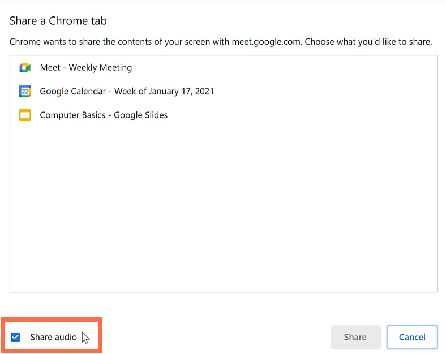
Task: Click the Google Meet camera icon
Action: [x=24, y=68]
